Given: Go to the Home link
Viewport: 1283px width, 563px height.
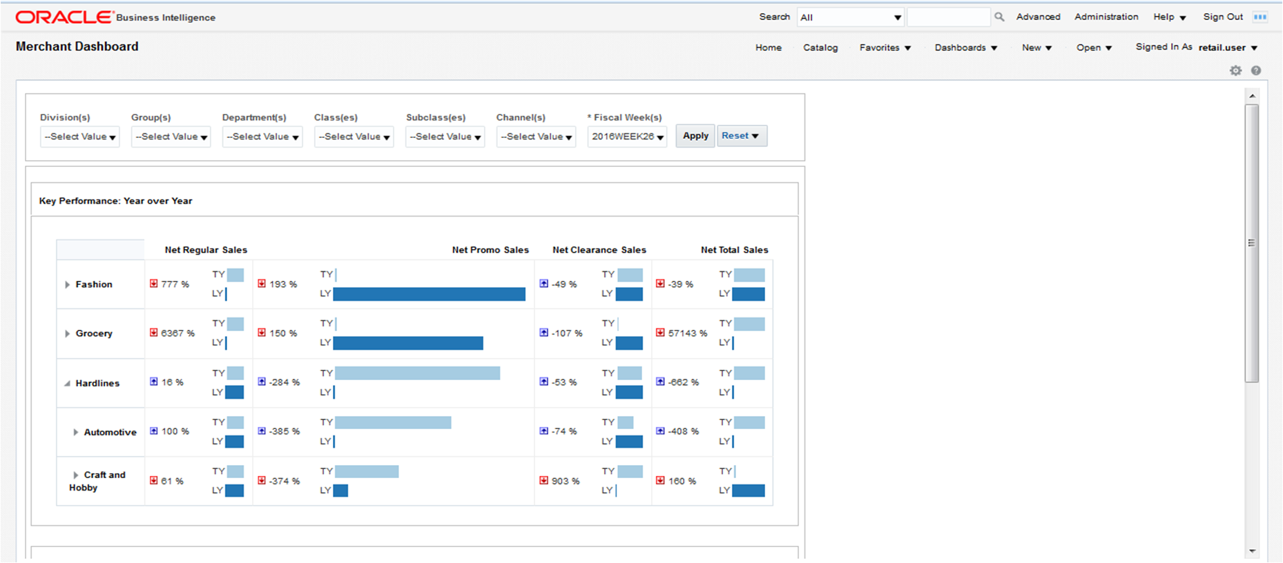Looking at the screenshot, I should [769, 48].
